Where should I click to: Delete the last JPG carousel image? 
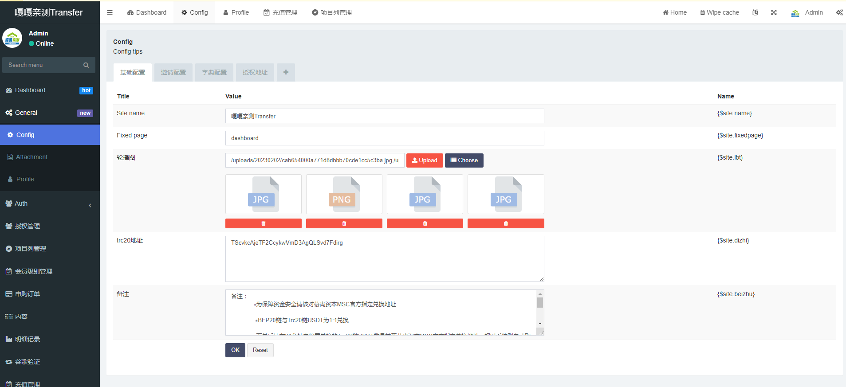click(505, 223)
